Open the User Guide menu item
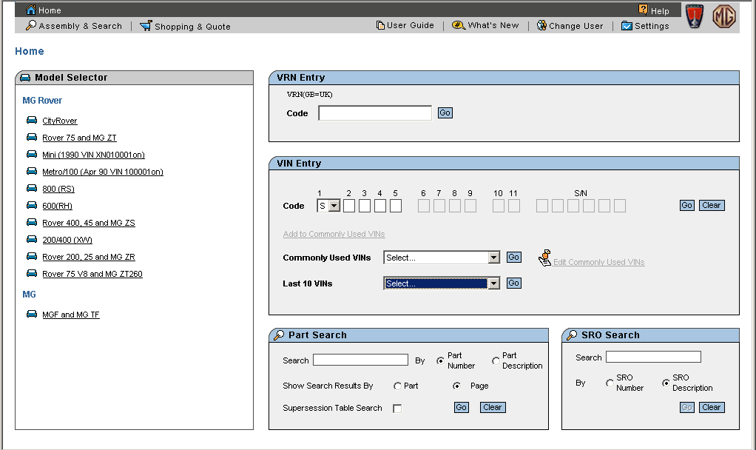Image resolution: width=756 pixels, height=450 pixels. click(x=411, y=25)
